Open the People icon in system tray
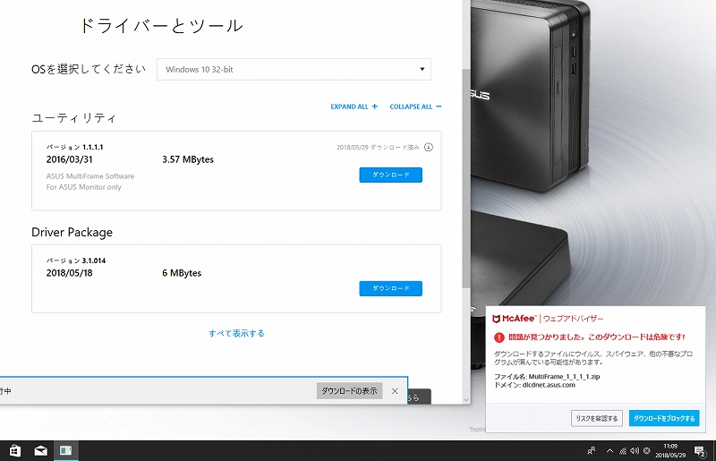Image resolution: width=716 pixels, height=461 pixels. (x=592, y=451)
